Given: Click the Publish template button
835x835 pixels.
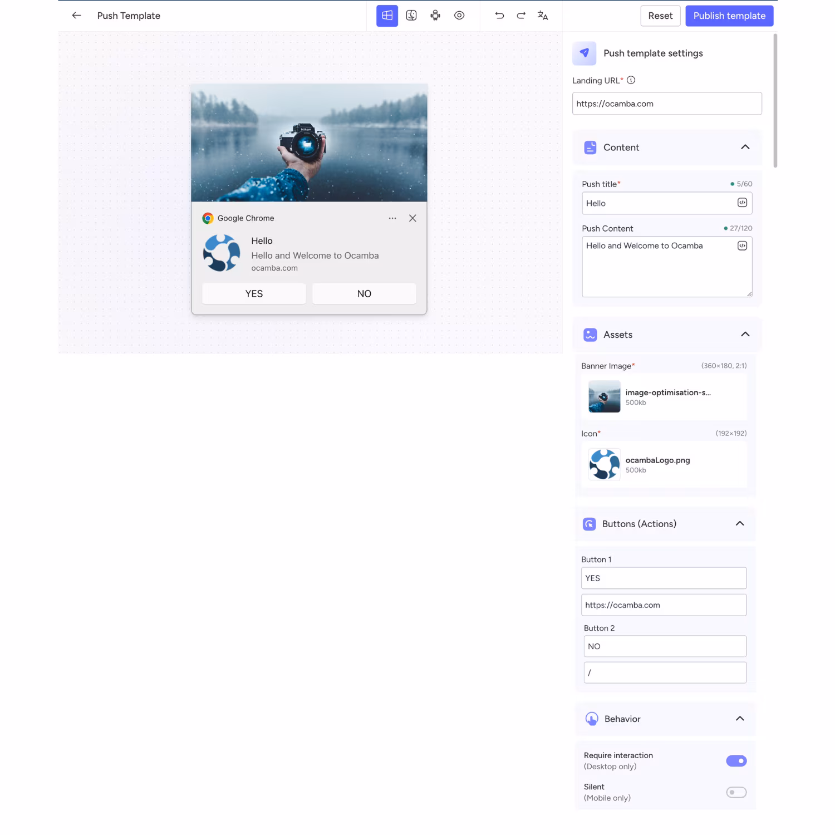Looking at the screenshot, I should (729, 16).
